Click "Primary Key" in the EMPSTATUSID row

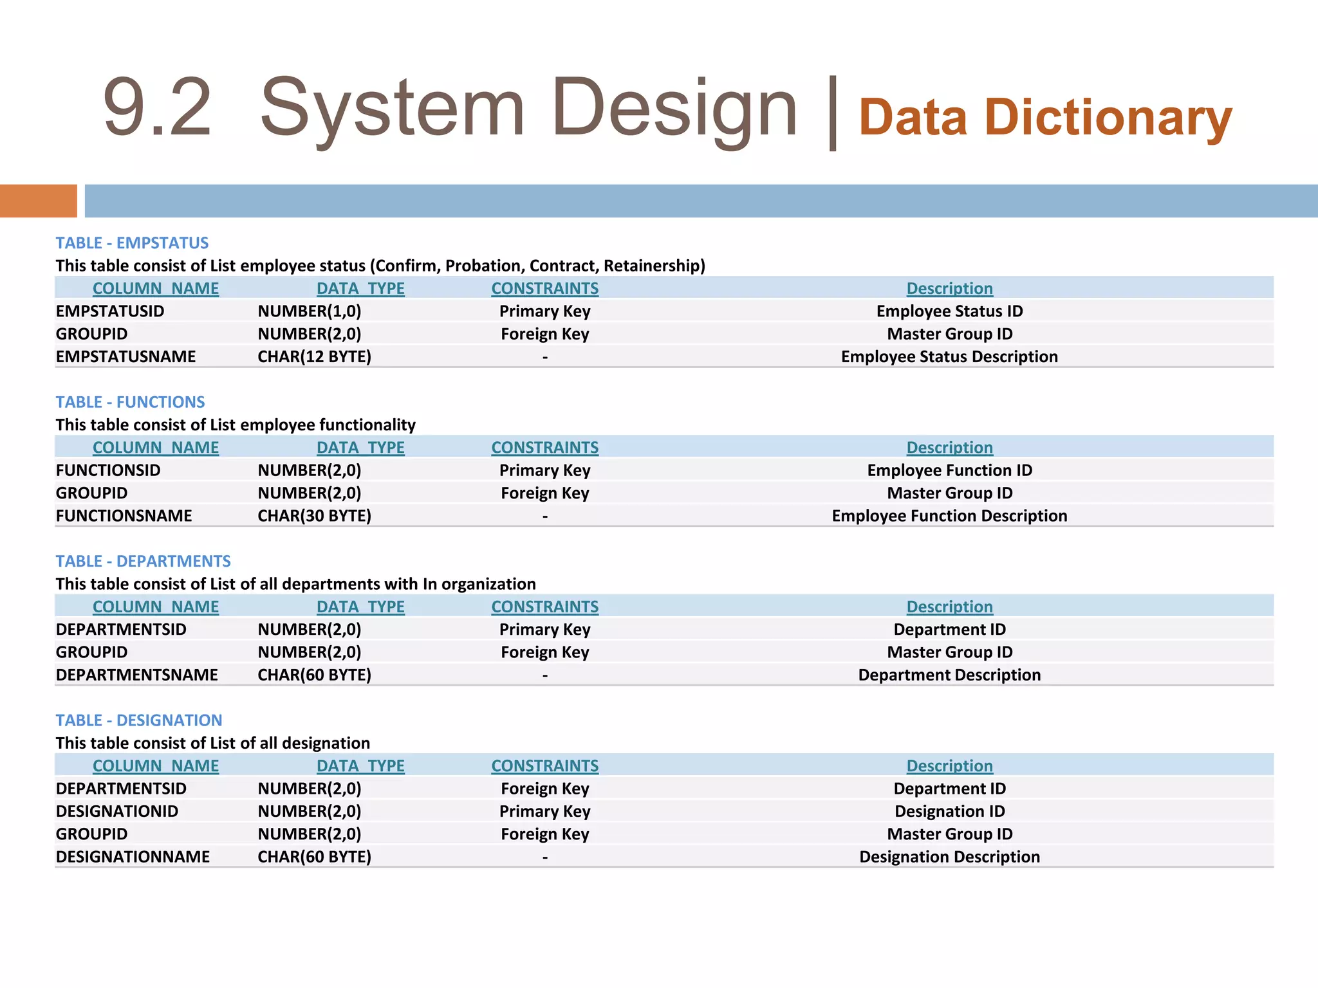pyautogui.click(x=545, y=311)
